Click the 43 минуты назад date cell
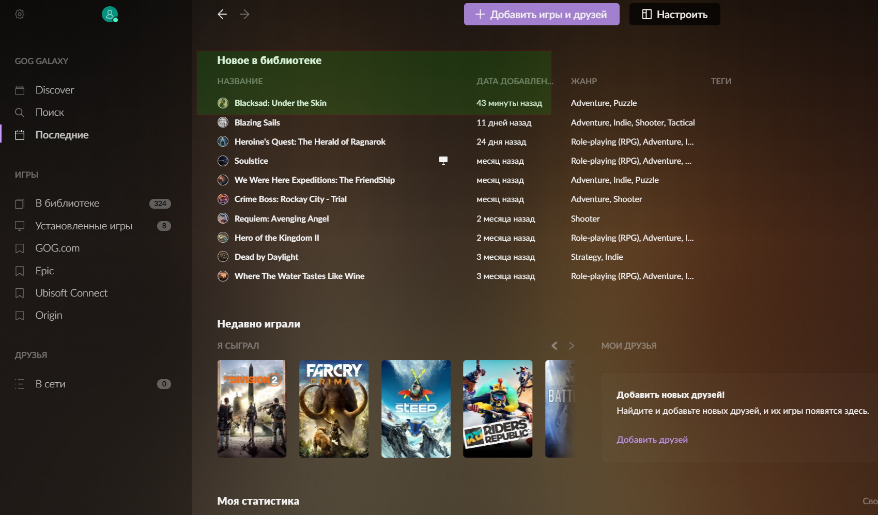The width and height of the screenshot is (878, 515). pyautogui.click(x=509, y=103)
